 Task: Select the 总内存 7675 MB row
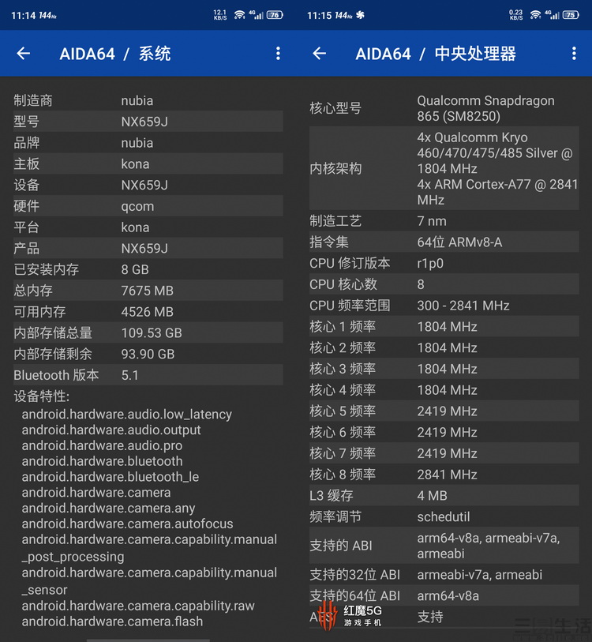click(x=148, y=291)
